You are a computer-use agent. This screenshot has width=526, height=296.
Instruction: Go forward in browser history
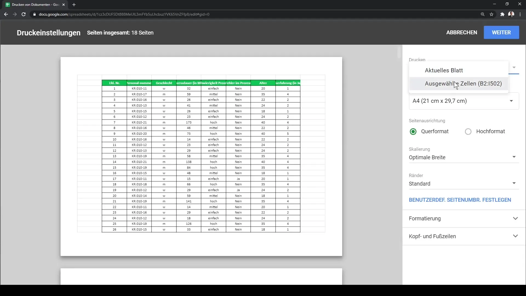(x=15, y=14)
